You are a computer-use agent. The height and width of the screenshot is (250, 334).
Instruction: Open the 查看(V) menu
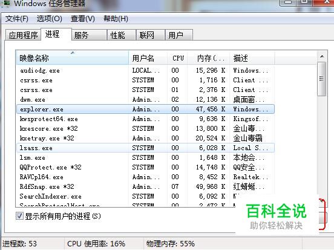coord(83,19)
